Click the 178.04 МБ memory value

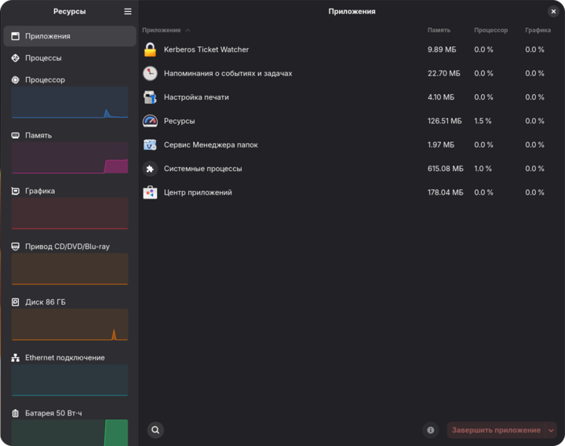(x=446, y=192)
